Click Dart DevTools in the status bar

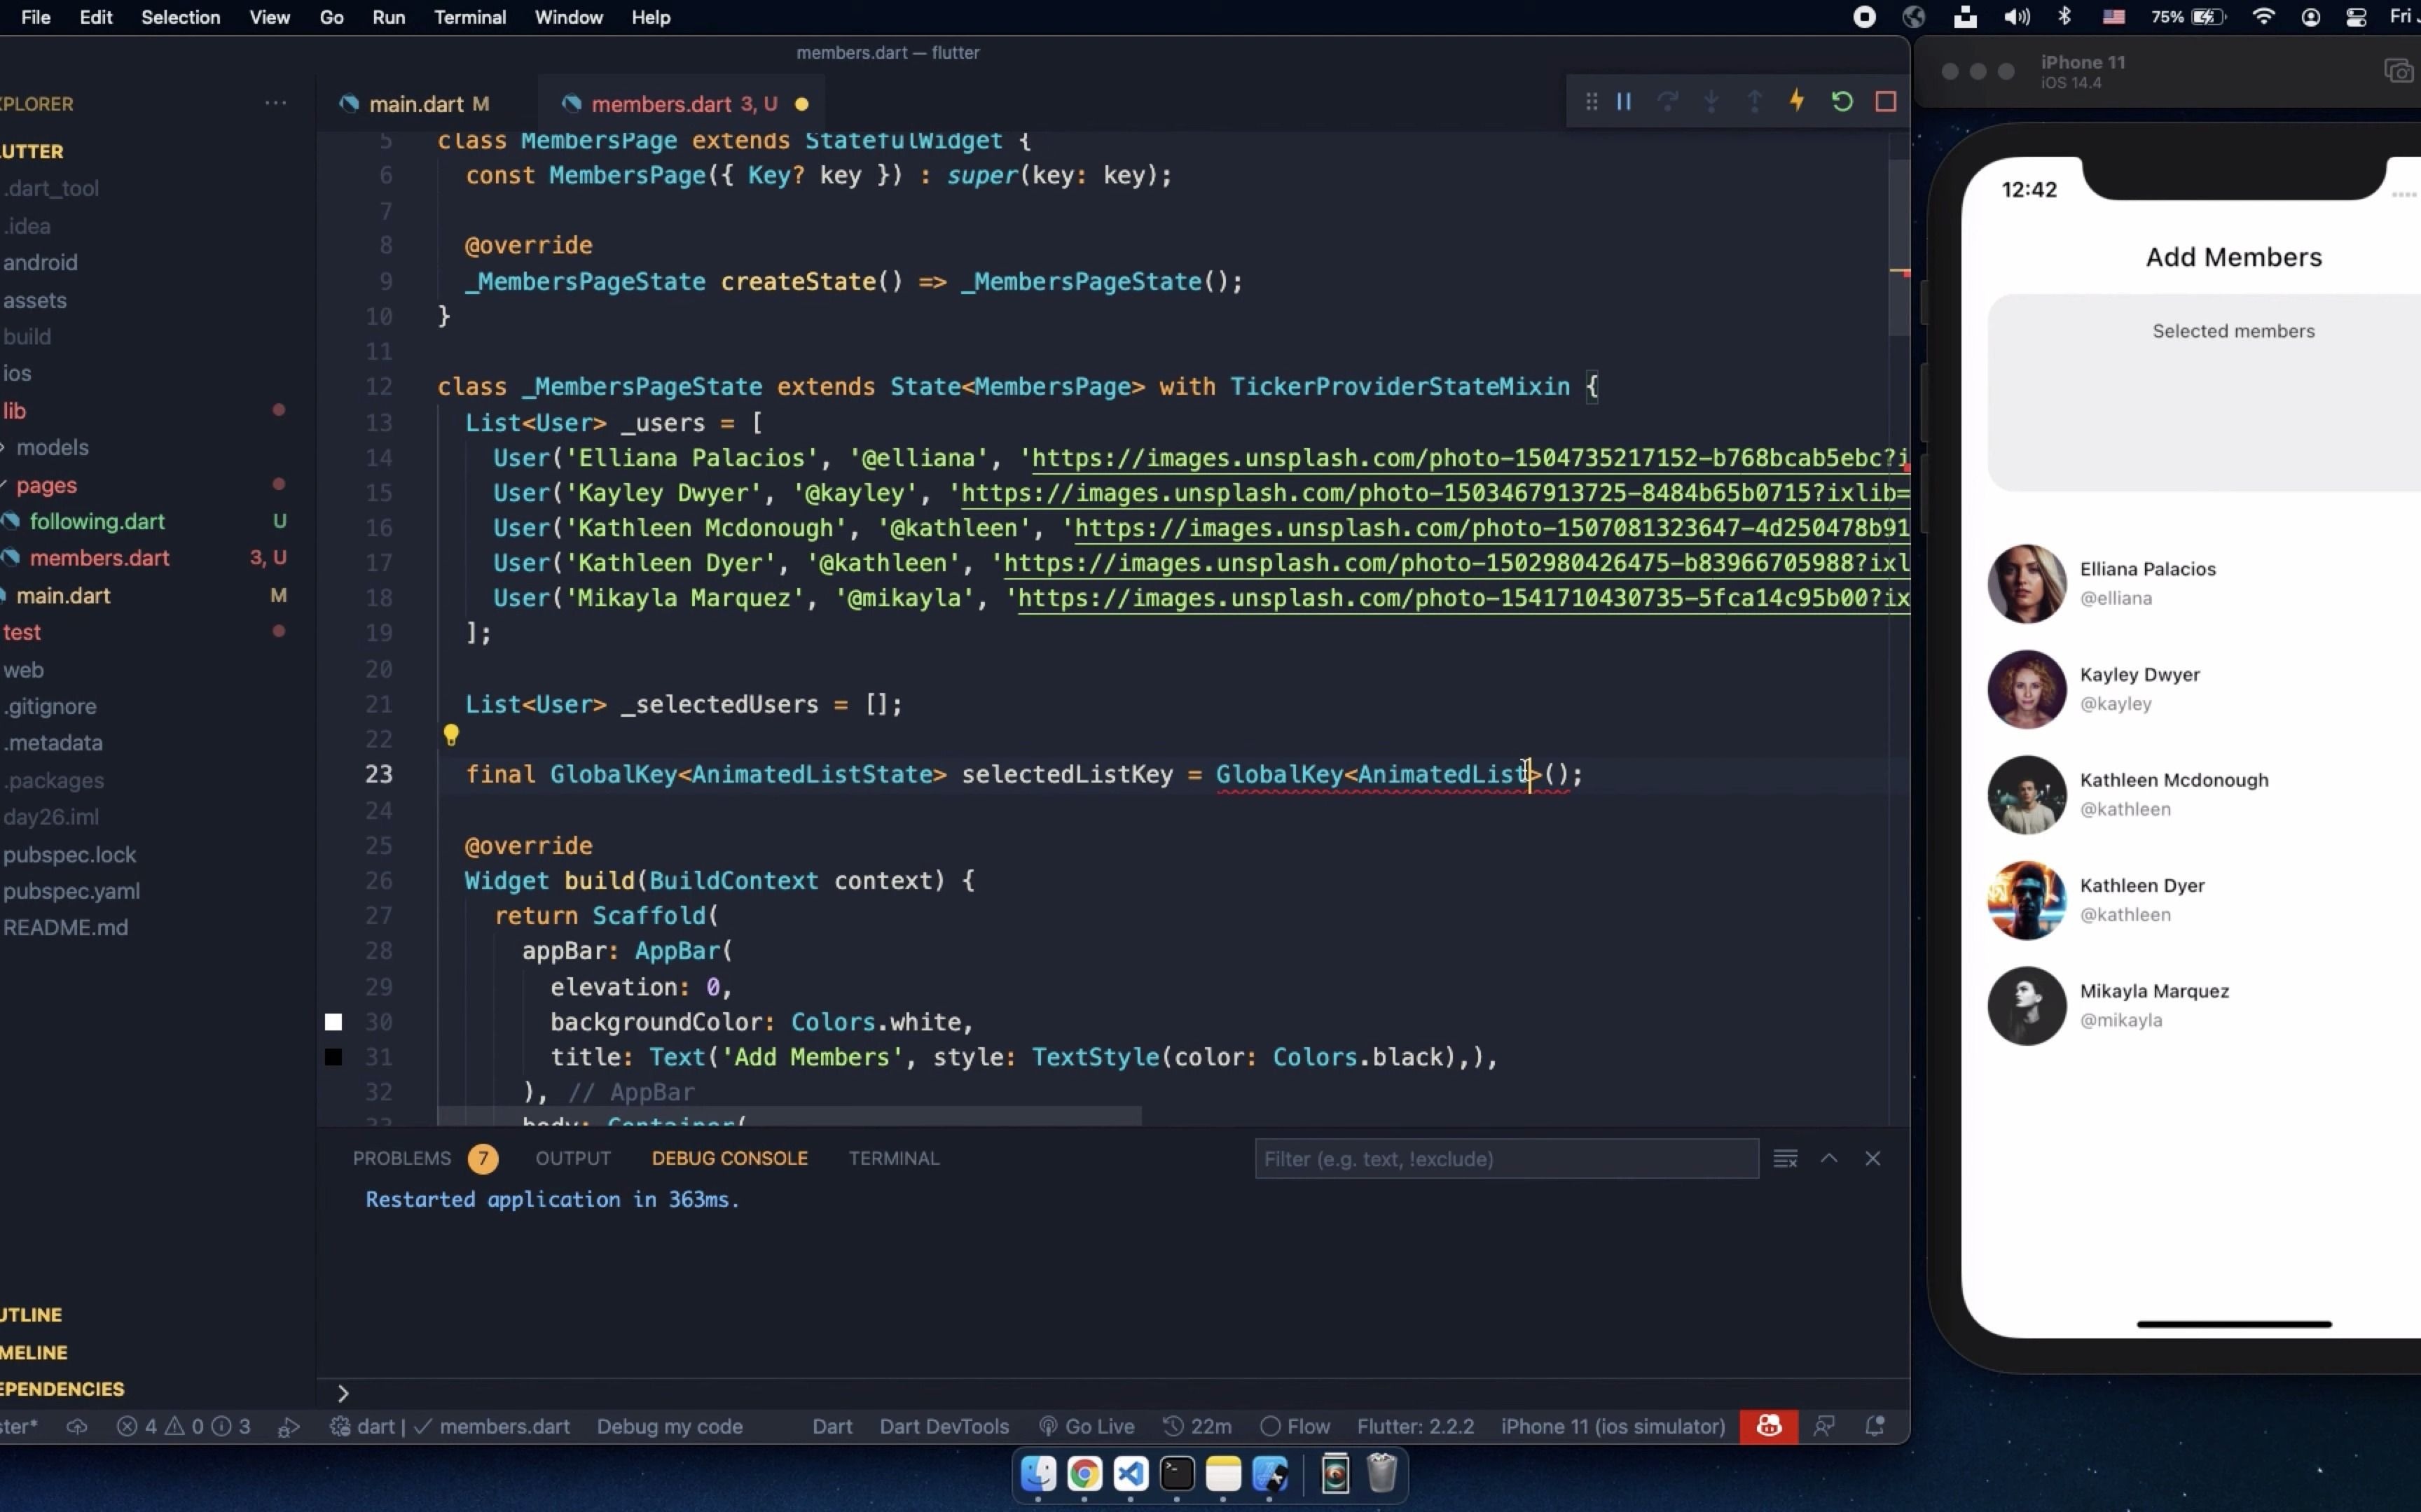point(944,1426)
